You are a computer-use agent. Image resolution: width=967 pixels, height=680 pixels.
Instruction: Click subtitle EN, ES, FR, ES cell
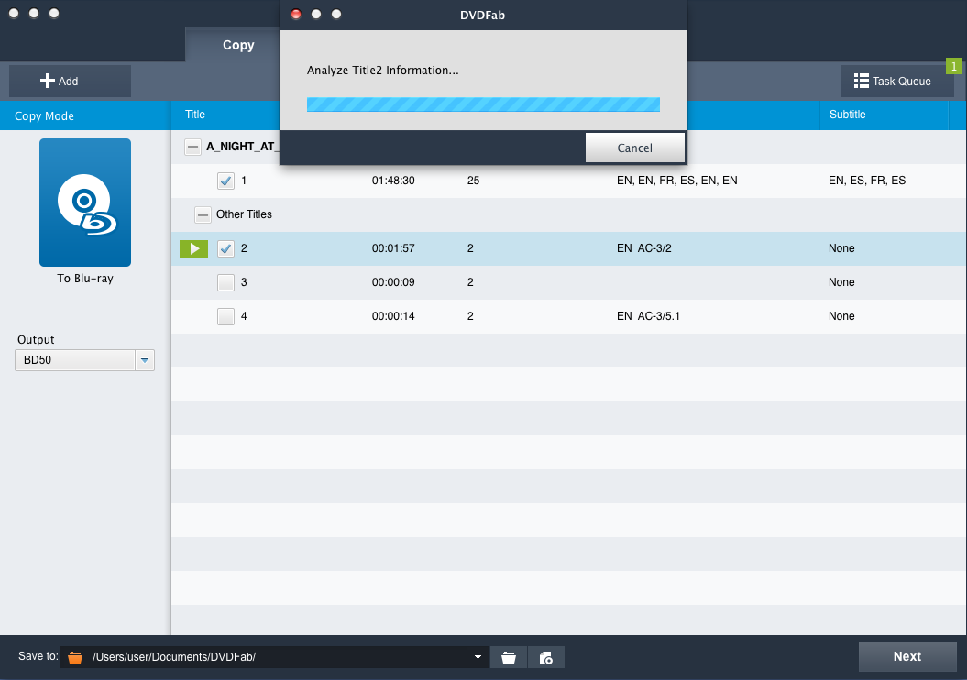click(x=867, y=181)
